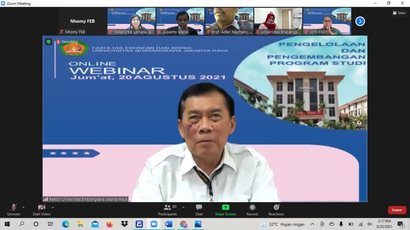410x230 pixels.
Task: Turn on camera with Start Video
Action: 41,210
